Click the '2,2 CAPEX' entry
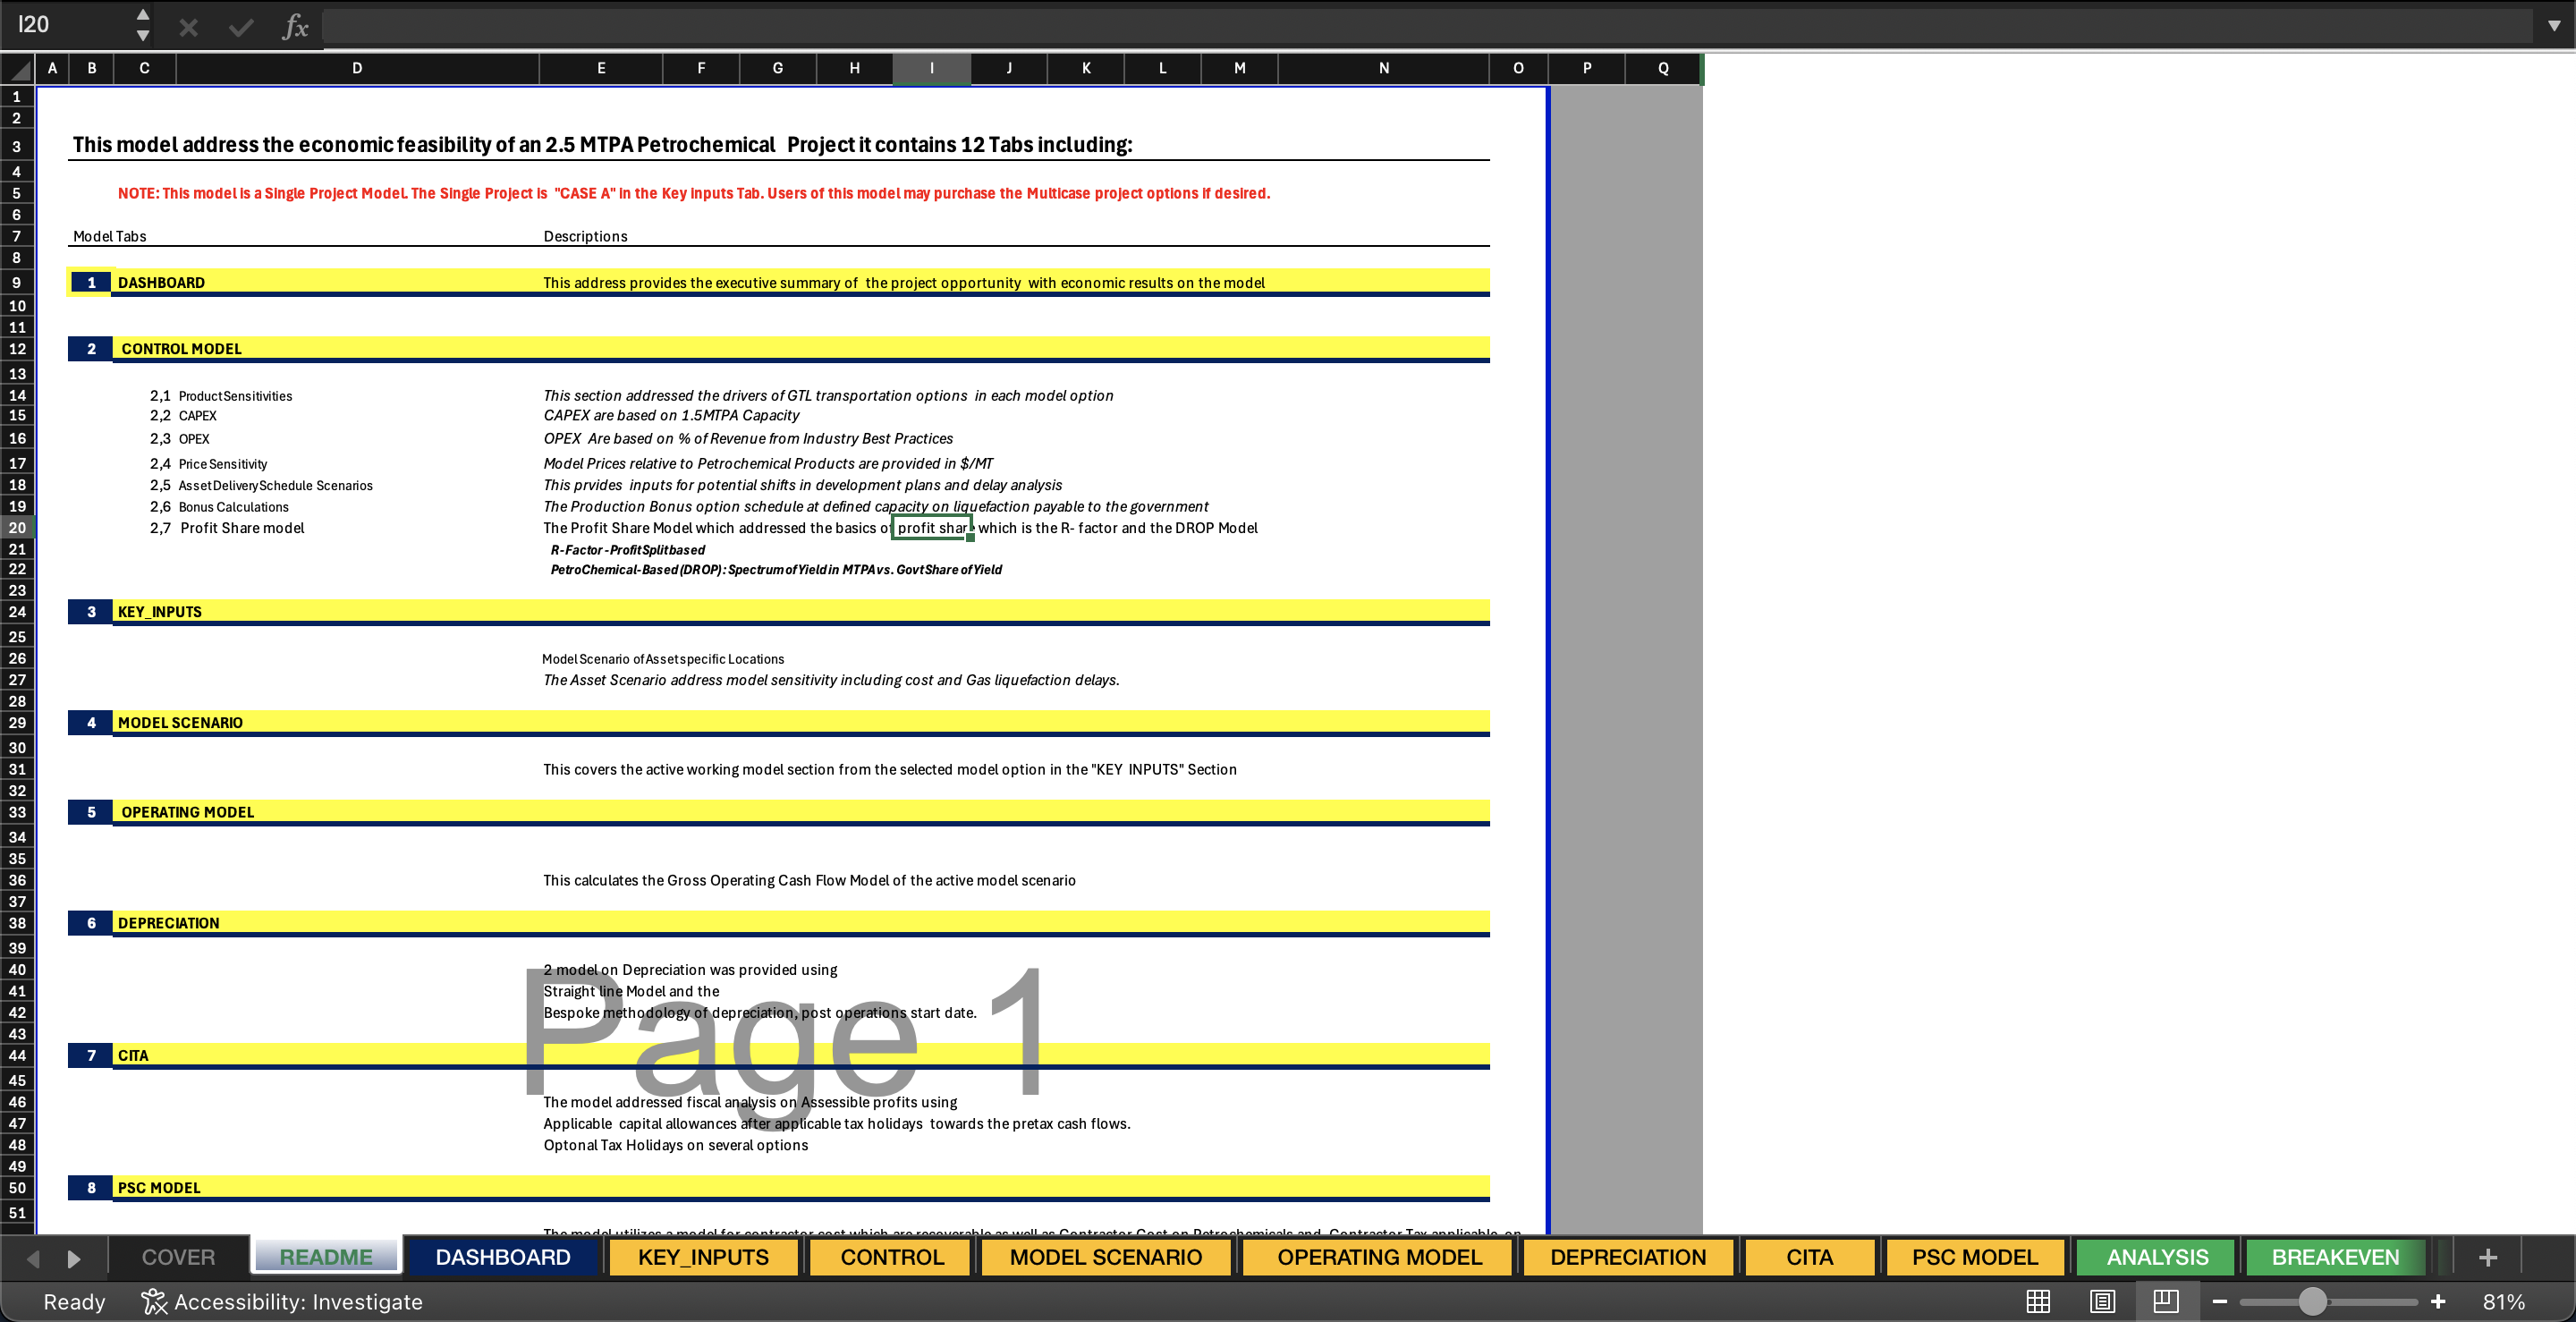The height and width of the screenshot is (1322, 2576). [183, 416]
